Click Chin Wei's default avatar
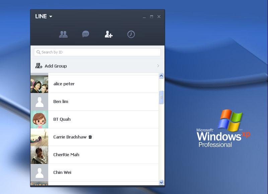 pos(39,173)
